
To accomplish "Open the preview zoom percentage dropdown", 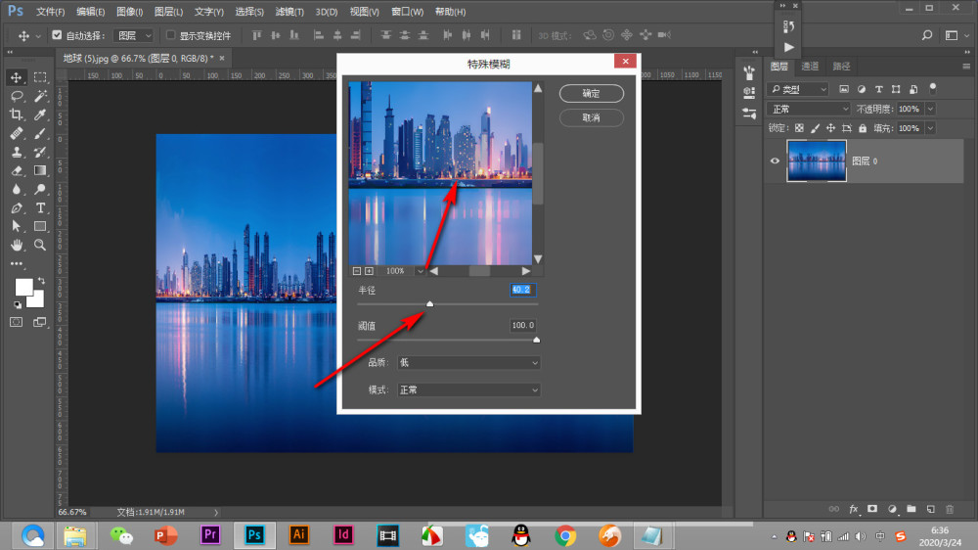I will pos(421,271).
